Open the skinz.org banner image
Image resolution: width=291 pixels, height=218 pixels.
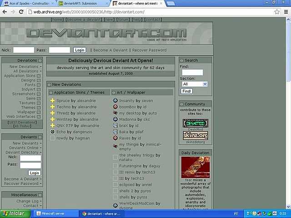point(196,136)
